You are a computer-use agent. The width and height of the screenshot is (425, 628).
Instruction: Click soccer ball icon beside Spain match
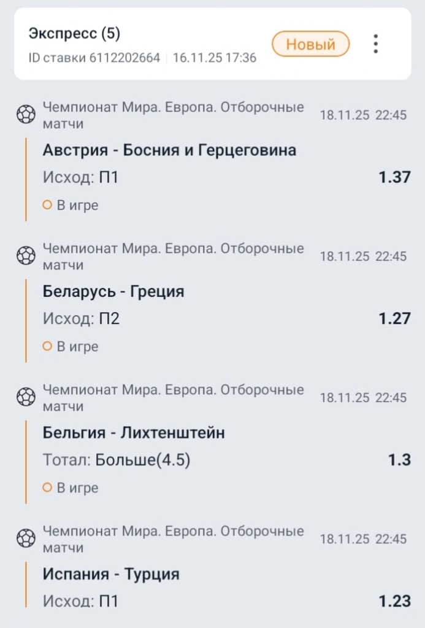coord(26,537)
